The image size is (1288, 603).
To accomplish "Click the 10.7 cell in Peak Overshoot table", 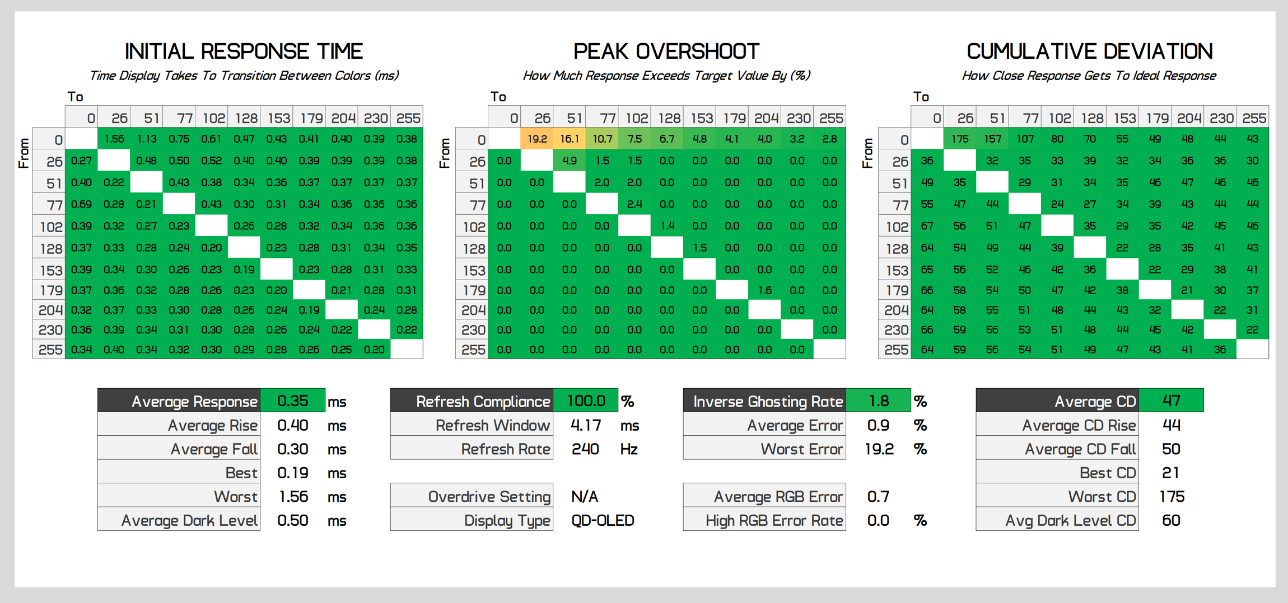I will [x=602, y=139].
